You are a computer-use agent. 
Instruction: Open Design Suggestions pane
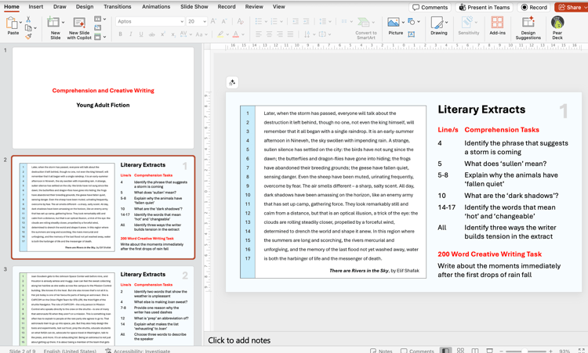coord(528,27)
